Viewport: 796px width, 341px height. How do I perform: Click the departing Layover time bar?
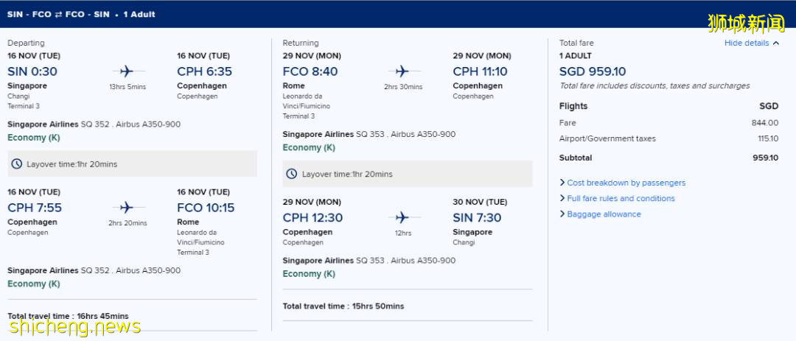132,164
